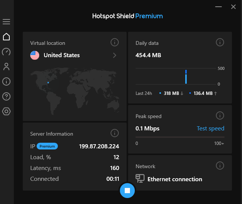Show info for Network card

(220, 166)
